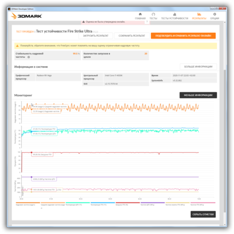Image resolution: width=234 pixels, height=234 pixels.
Task: Open the ГЛАВНАЯ home icon
Action: pyautogui.click(x=140, y=14)
